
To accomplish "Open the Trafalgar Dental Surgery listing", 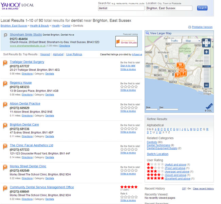I will (x=27, y=62).
